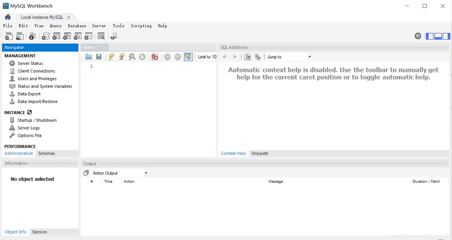452x240 pixels.
Task: Go to the Home screen tab icon
Action: (8, 17)
